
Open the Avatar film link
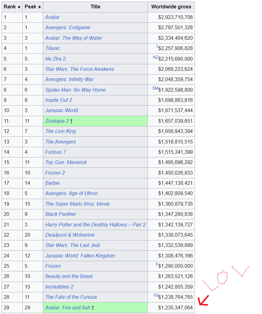pyautogui.click(x=52, y=17)
